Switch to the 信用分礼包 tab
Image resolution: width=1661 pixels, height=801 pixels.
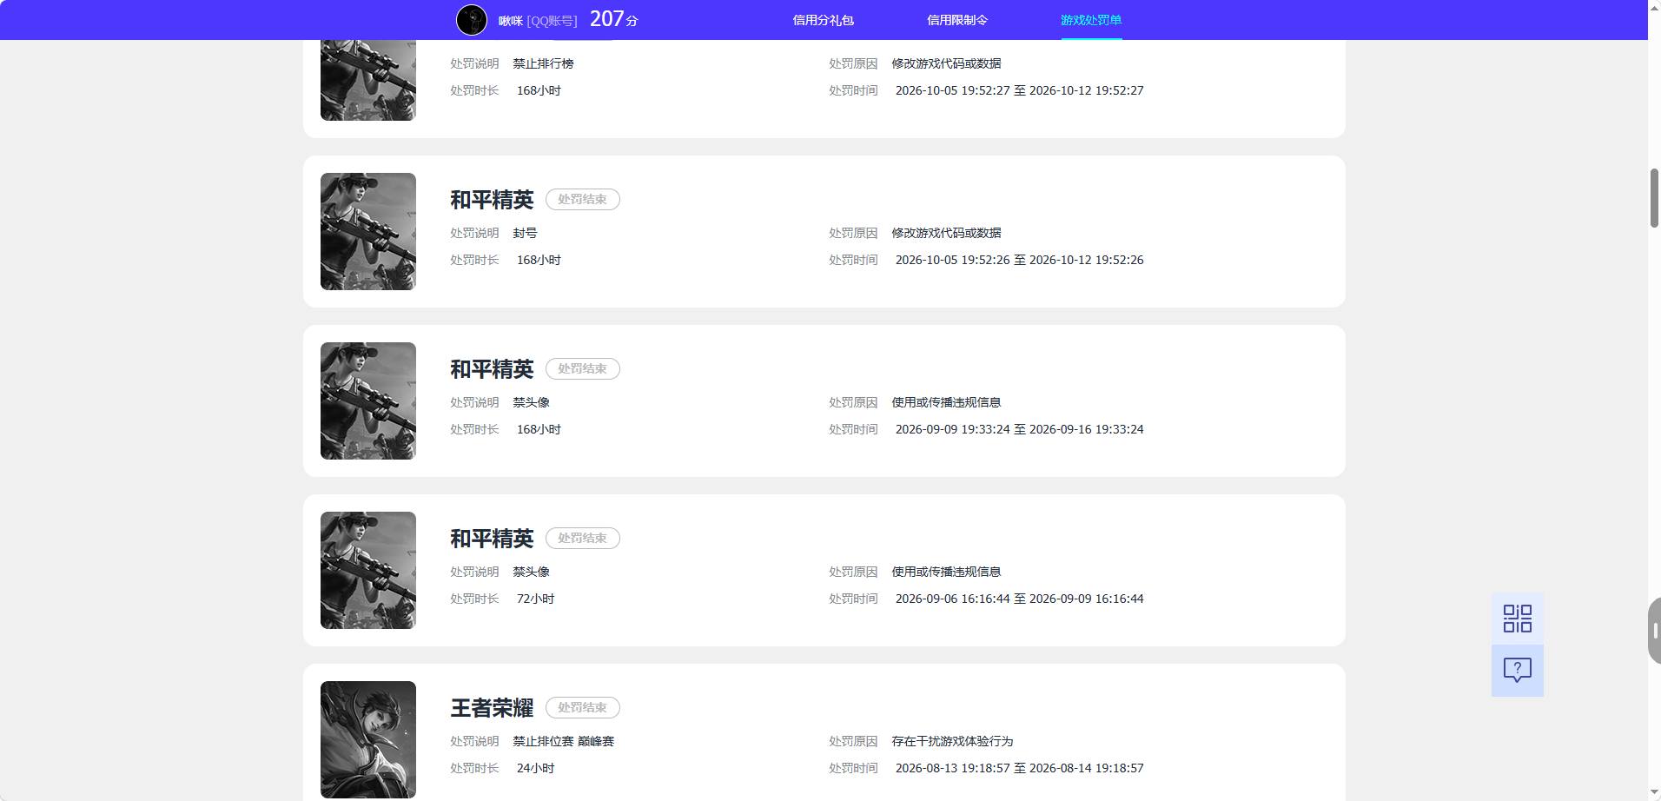823,20
